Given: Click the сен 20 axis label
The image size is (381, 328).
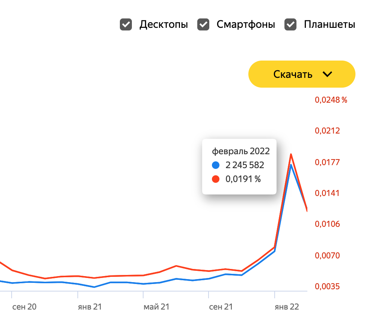Looking at the screenshot, I should tap(24, 307).
